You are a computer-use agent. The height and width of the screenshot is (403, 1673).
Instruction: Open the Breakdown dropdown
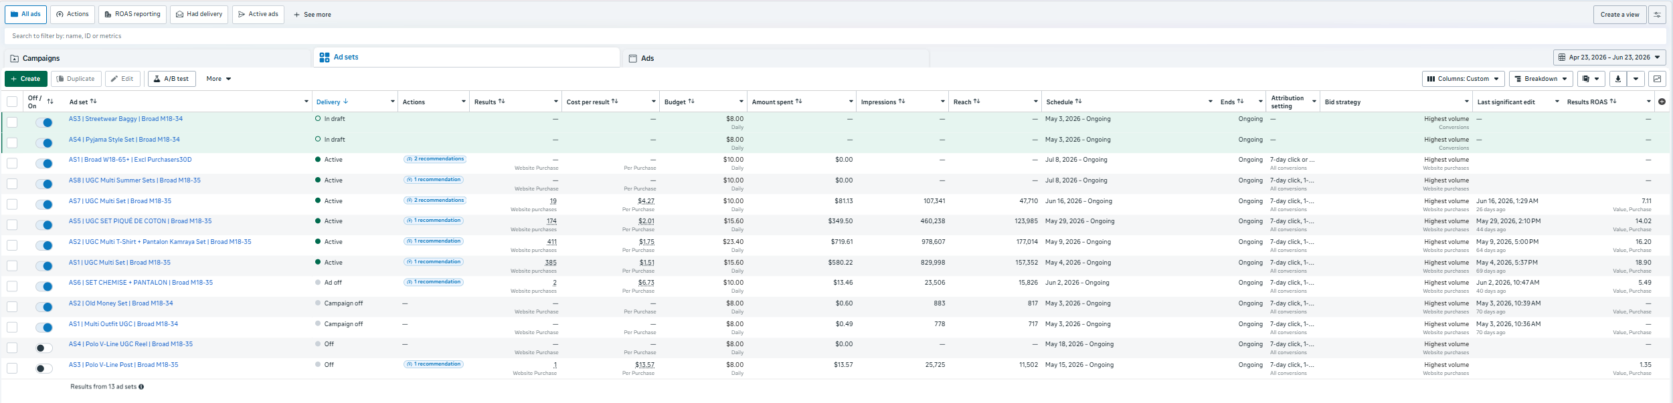tap(1540, 79)
